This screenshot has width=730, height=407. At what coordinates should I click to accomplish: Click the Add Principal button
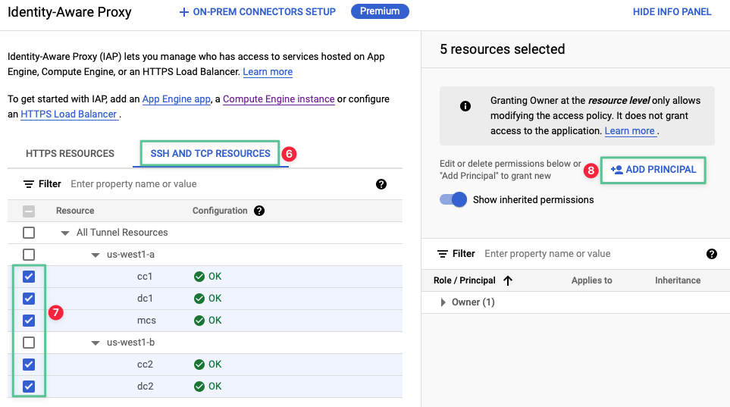tap(653, 170)
